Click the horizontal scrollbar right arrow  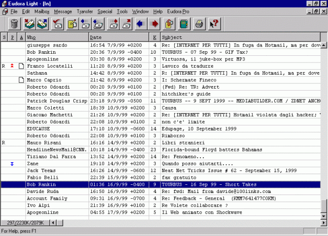pyautogui.click(x=323, y=223)
